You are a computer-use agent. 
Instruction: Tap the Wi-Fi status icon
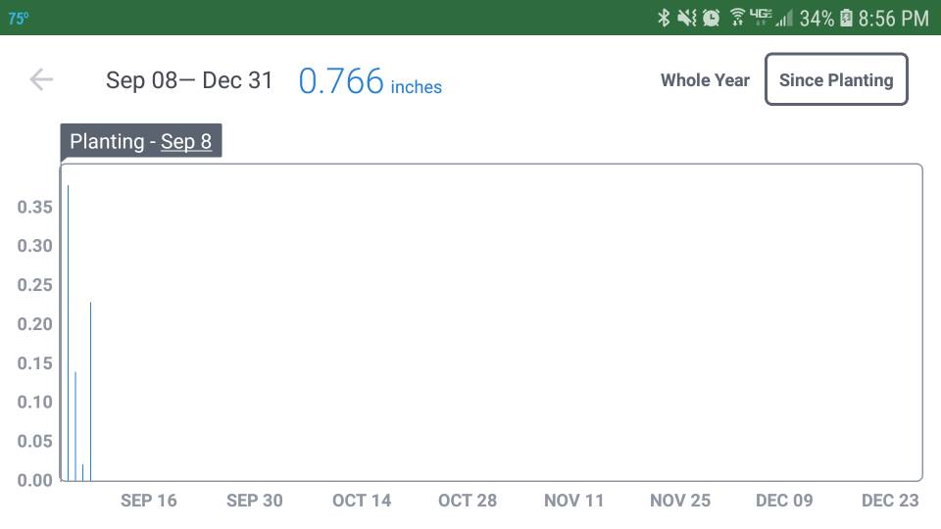click(737, 18)
